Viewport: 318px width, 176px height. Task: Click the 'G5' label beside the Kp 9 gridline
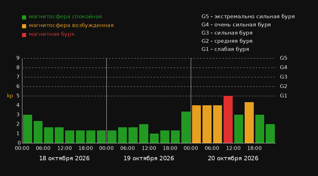pyautogui.click(x=283, y=58)
